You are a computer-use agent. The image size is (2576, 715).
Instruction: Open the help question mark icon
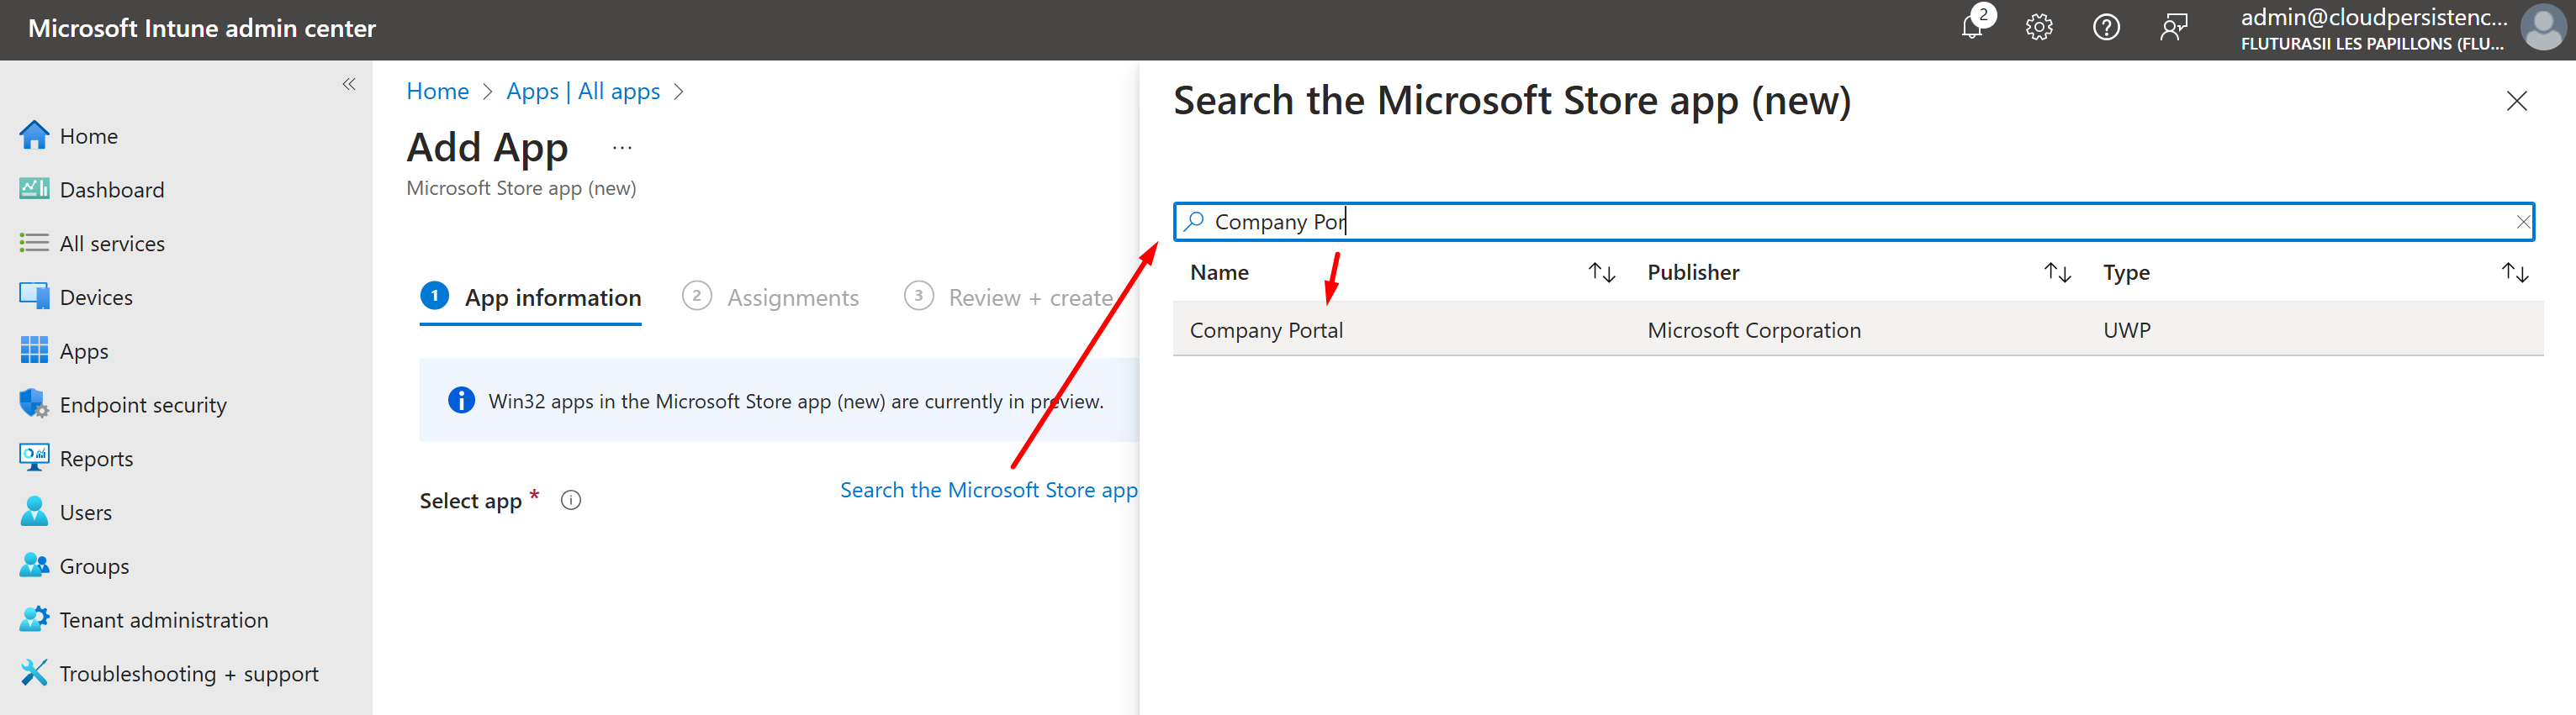2106,27
